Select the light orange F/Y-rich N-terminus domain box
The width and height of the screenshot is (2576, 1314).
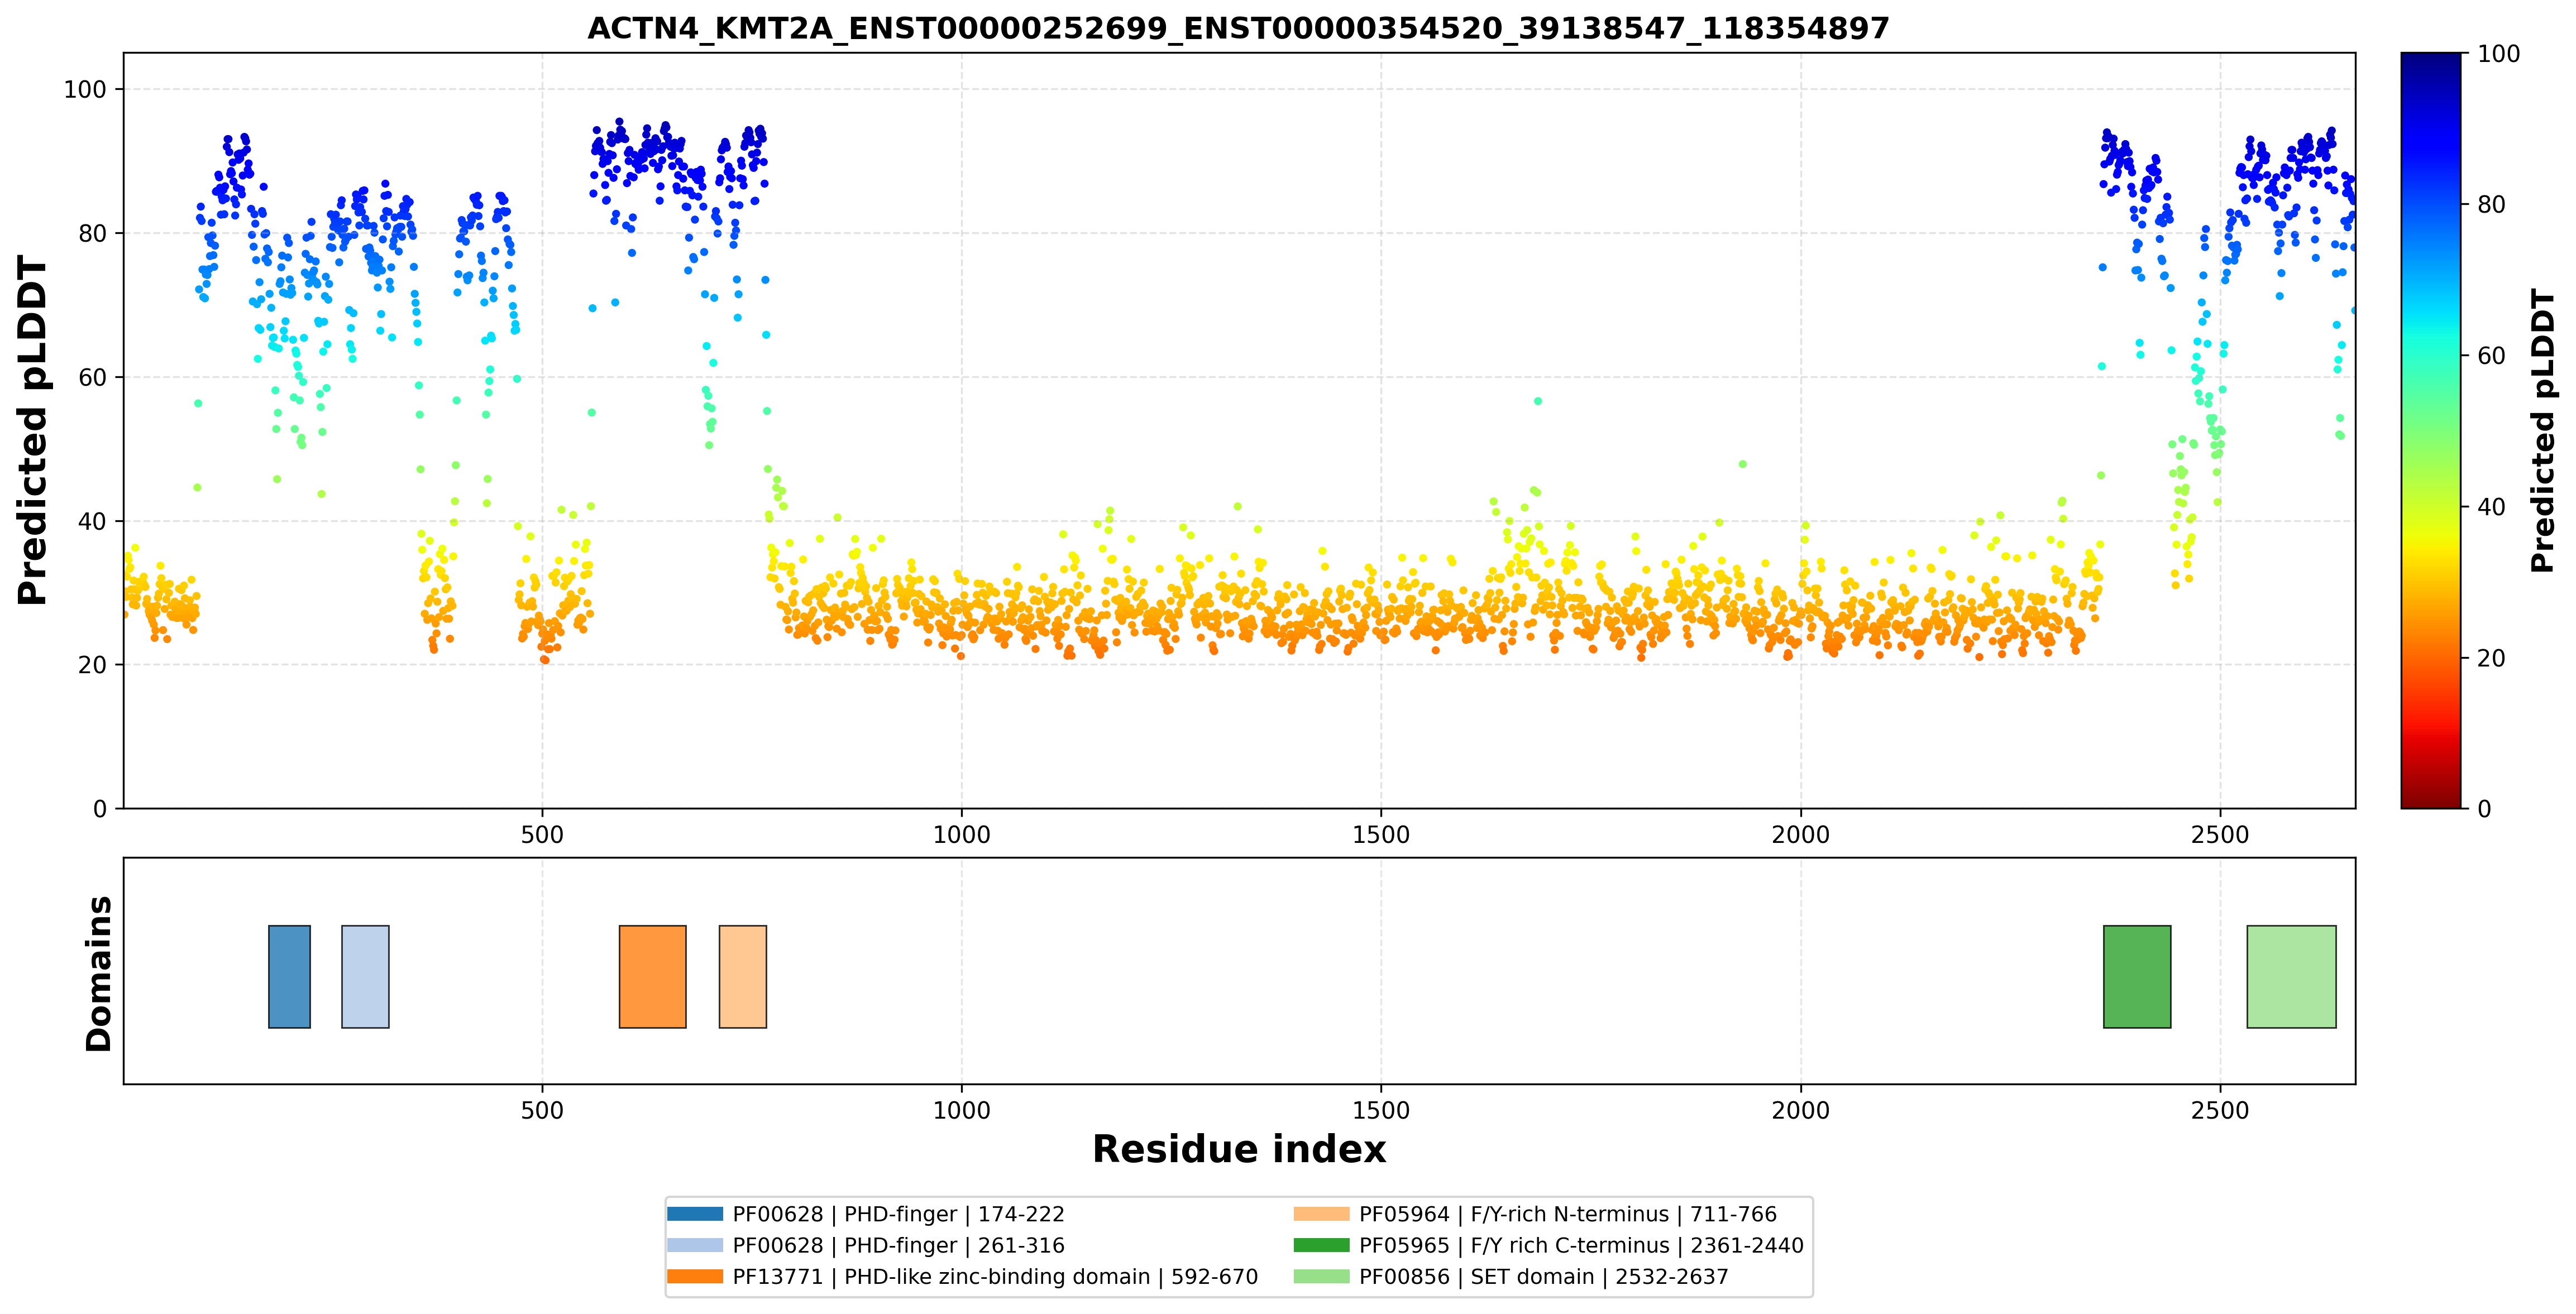click(742, 976)
